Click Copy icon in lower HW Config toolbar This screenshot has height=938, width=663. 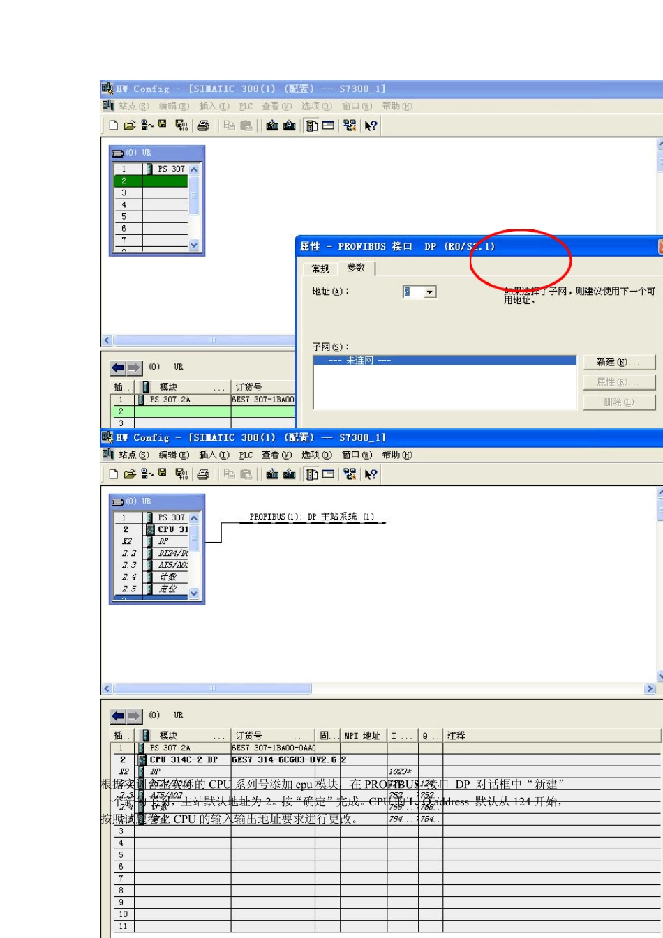[x=229, y=474]
